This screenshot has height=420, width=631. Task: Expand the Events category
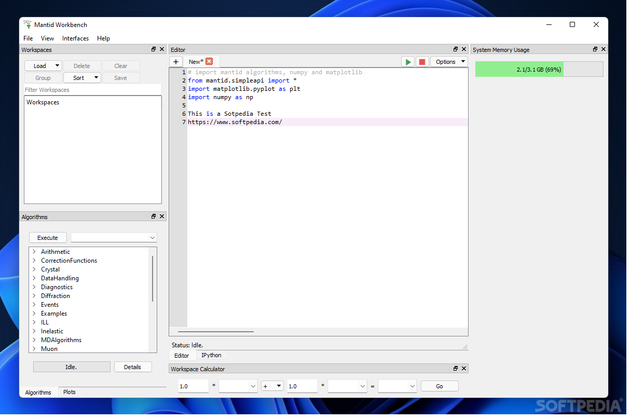(x=34, y=305)
